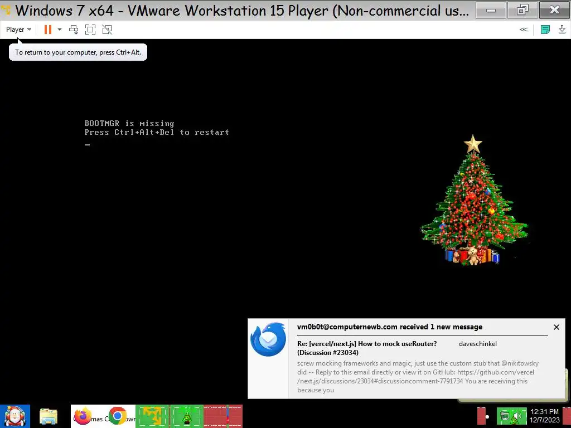Open the next.js useRouter message subject
Screen dimensions: 571x428
(x=367, y=348)
